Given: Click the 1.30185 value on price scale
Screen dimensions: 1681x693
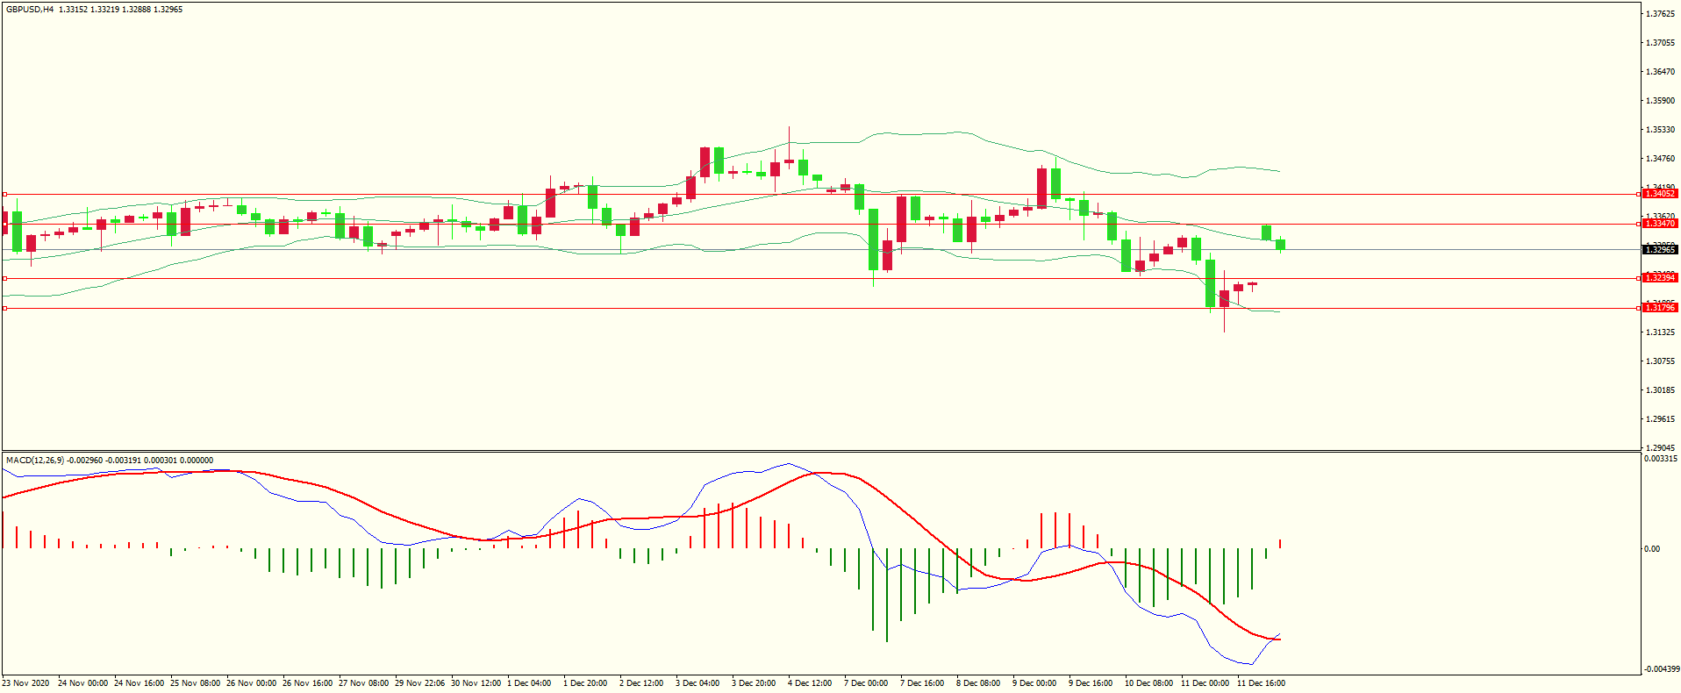Looking at the screenshot, I should (x=1660, y=390).
